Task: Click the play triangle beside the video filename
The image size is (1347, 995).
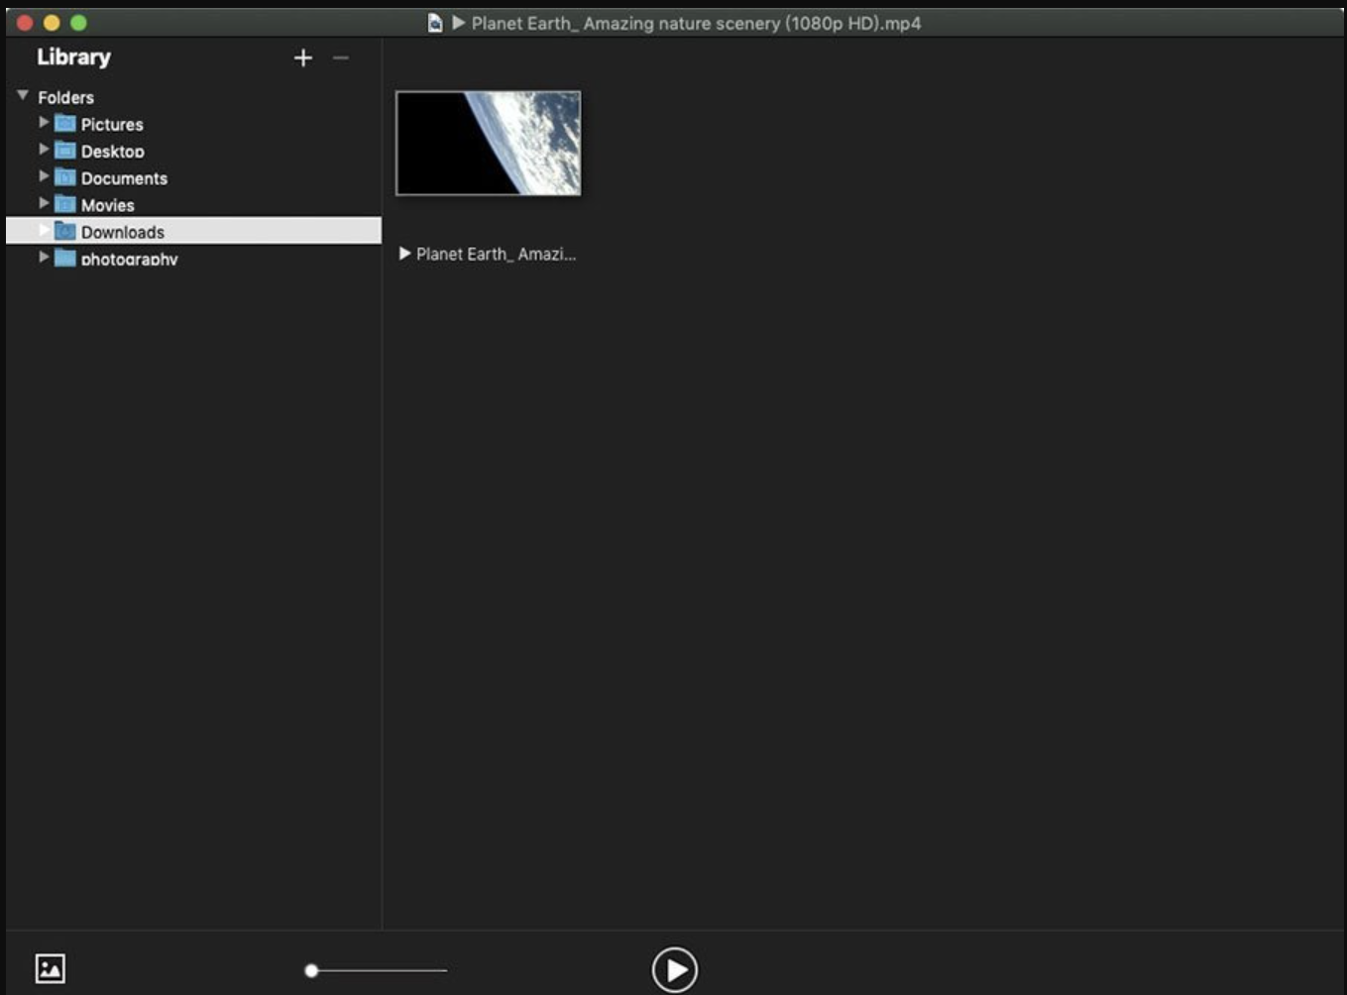Action: click(x=404, y=254)
